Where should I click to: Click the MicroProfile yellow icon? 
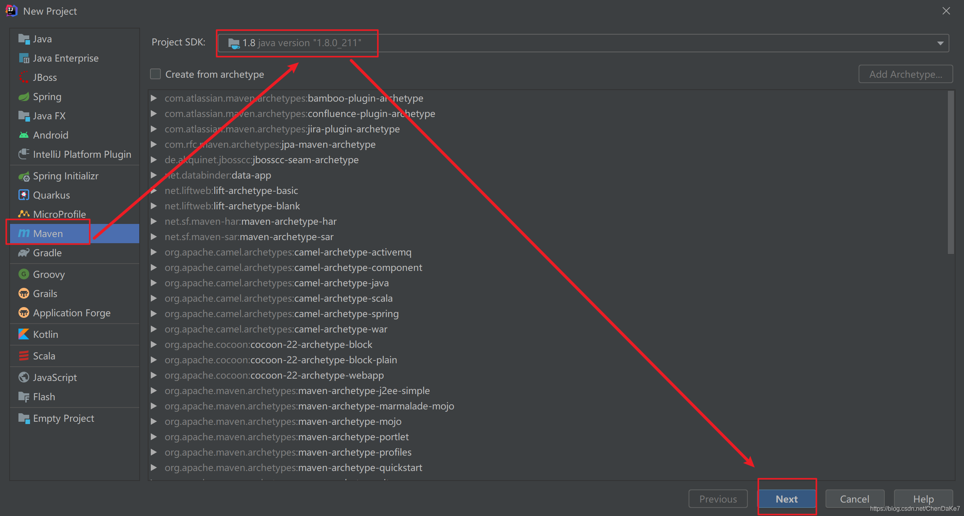coord(24,214)
